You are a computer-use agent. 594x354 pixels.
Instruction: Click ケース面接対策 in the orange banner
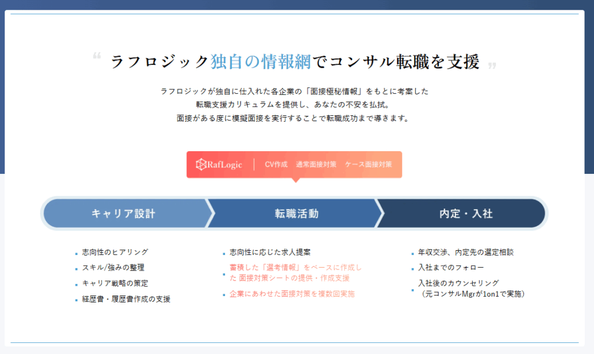pos(368,165)
